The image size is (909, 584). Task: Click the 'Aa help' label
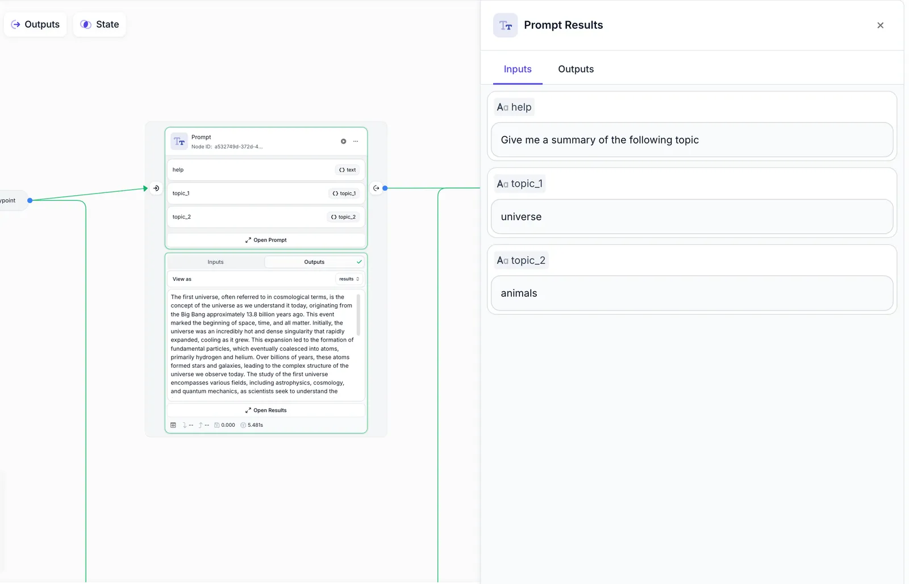pyautogui.click(x=514, y=107)
